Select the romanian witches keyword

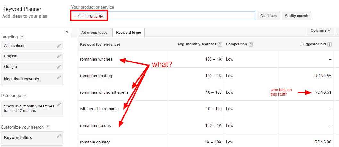point(96,59)
